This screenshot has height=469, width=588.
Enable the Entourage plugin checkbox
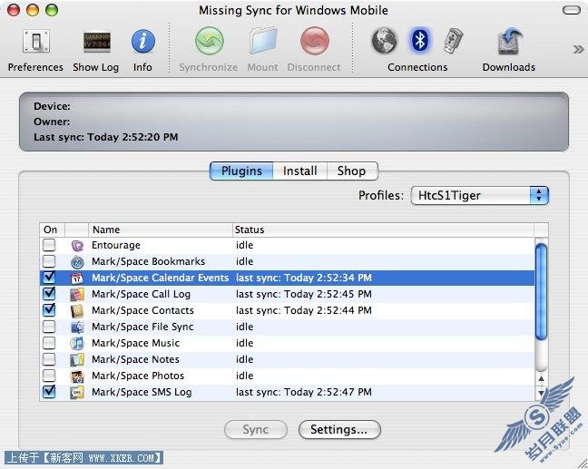pyautogui.click(x=49, y=245)
